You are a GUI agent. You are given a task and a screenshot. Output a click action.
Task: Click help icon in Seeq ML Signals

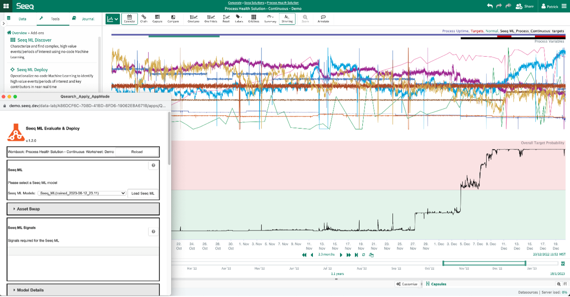click(x=153, y=232)
